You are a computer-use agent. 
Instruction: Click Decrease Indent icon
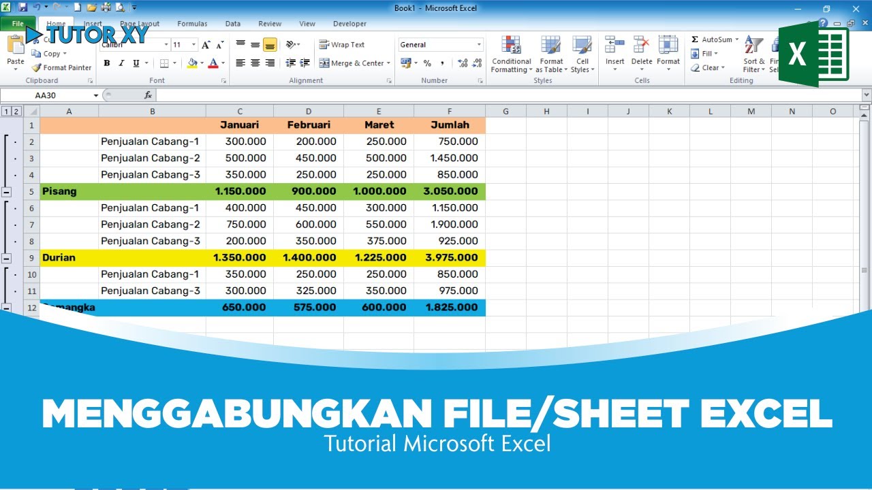click(291, 63)
